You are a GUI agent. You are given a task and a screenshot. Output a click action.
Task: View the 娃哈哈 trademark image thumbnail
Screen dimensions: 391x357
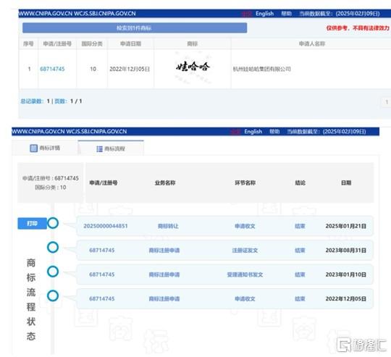(193, 67)
